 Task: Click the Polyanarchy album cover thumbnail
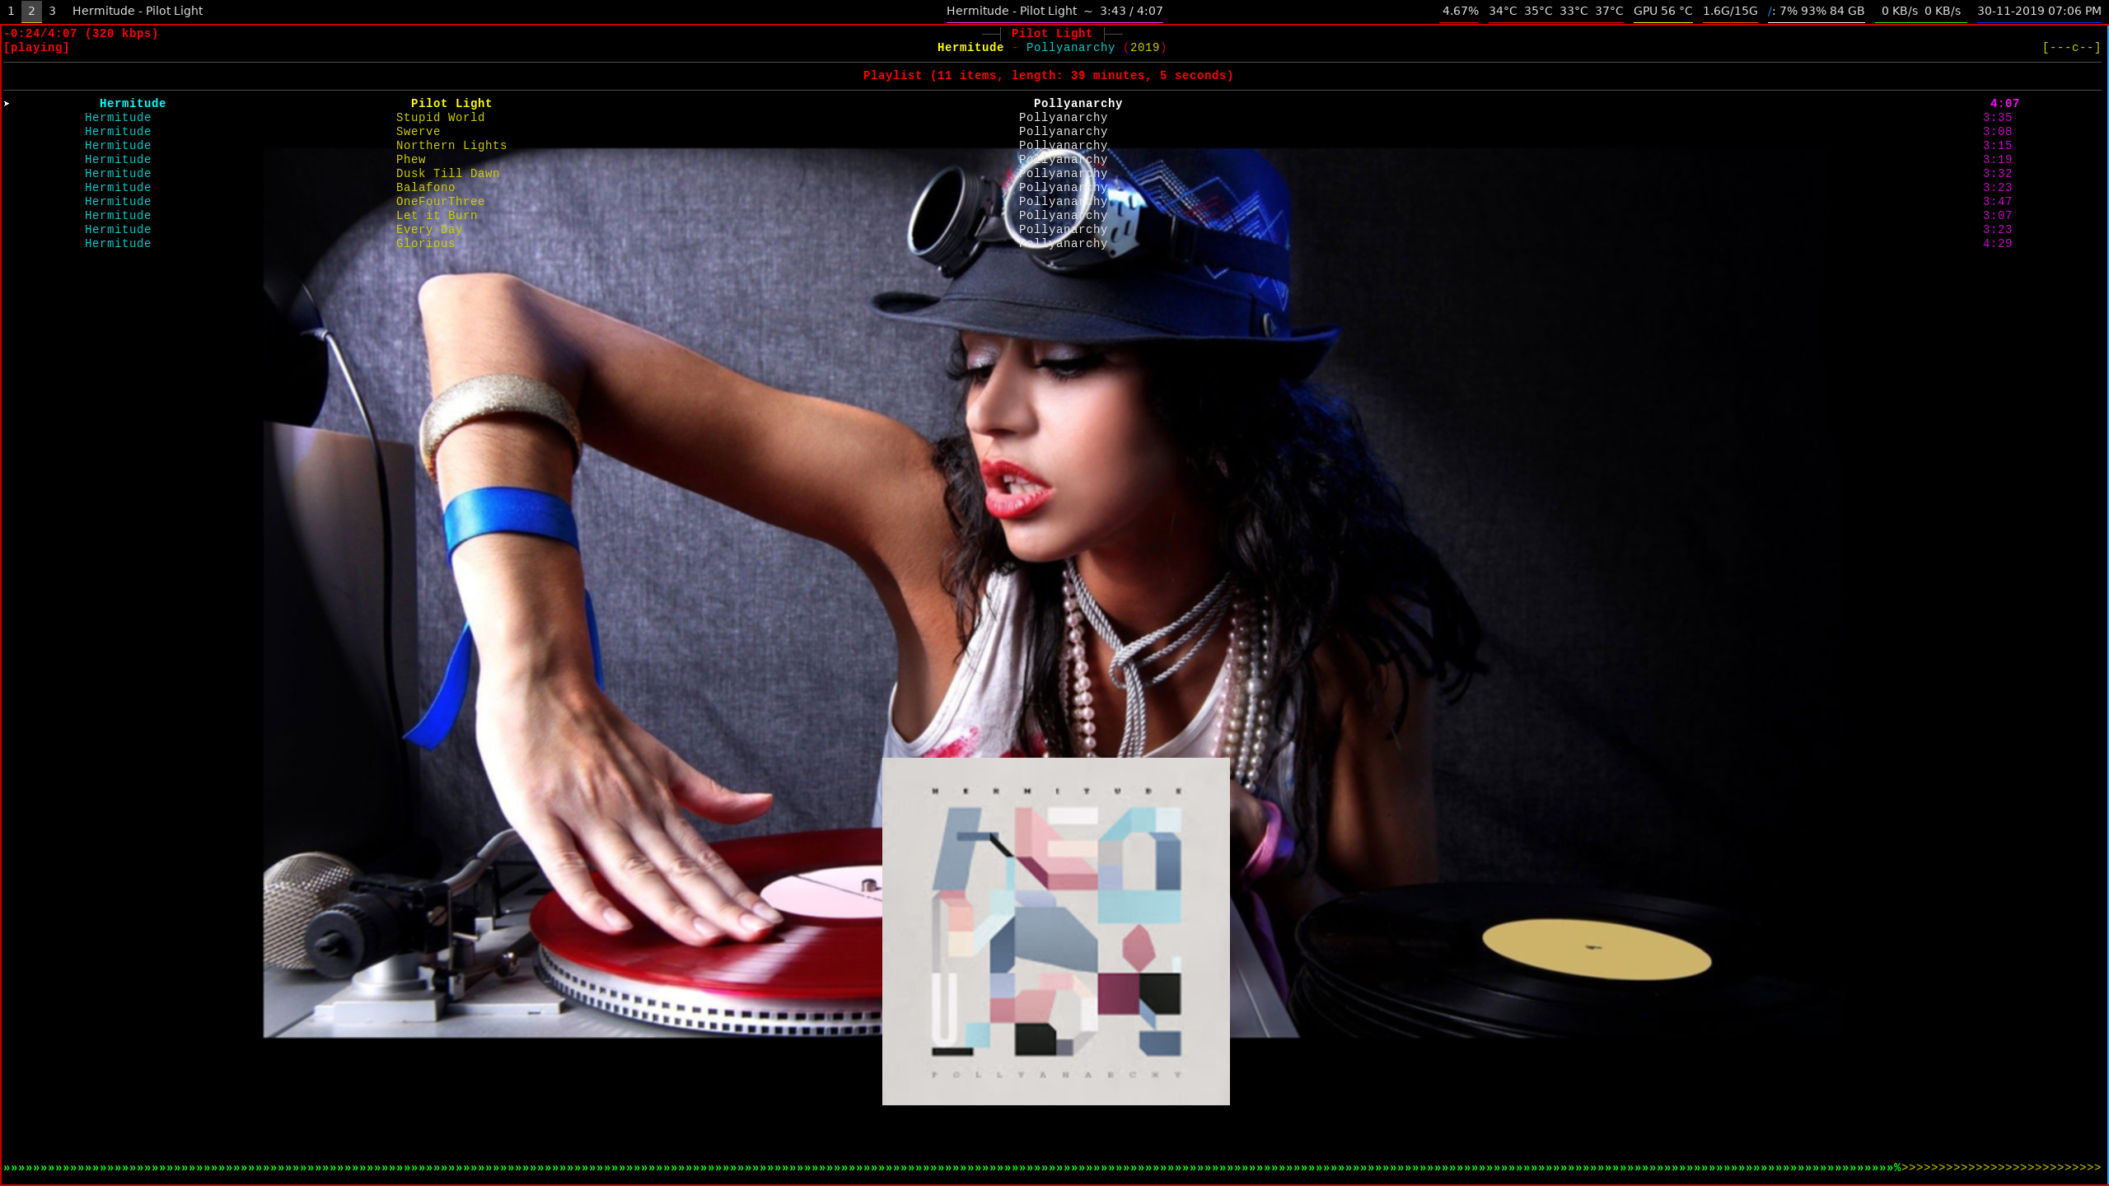click(x=1055, y=931)
